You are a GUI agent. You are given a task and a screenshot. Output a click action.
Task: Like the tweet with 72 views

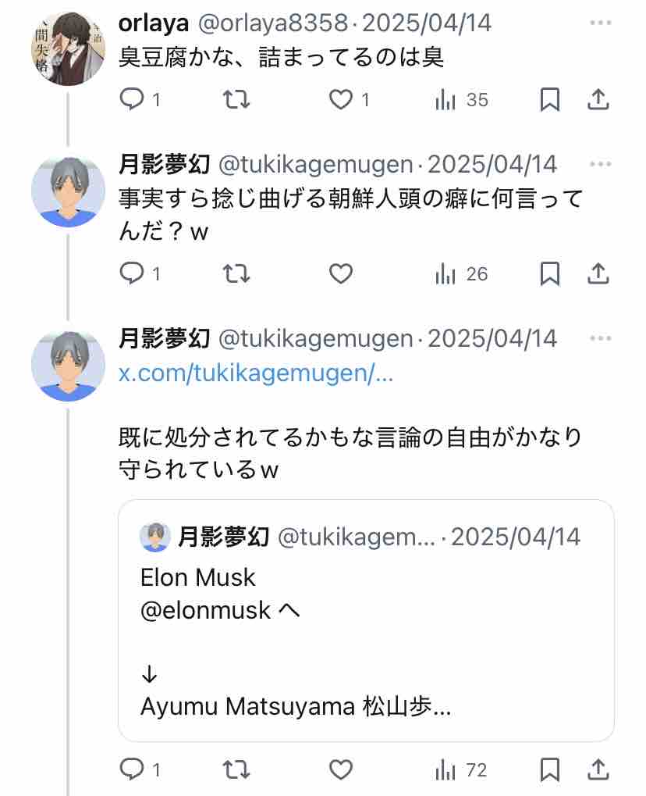pos(341,769)
